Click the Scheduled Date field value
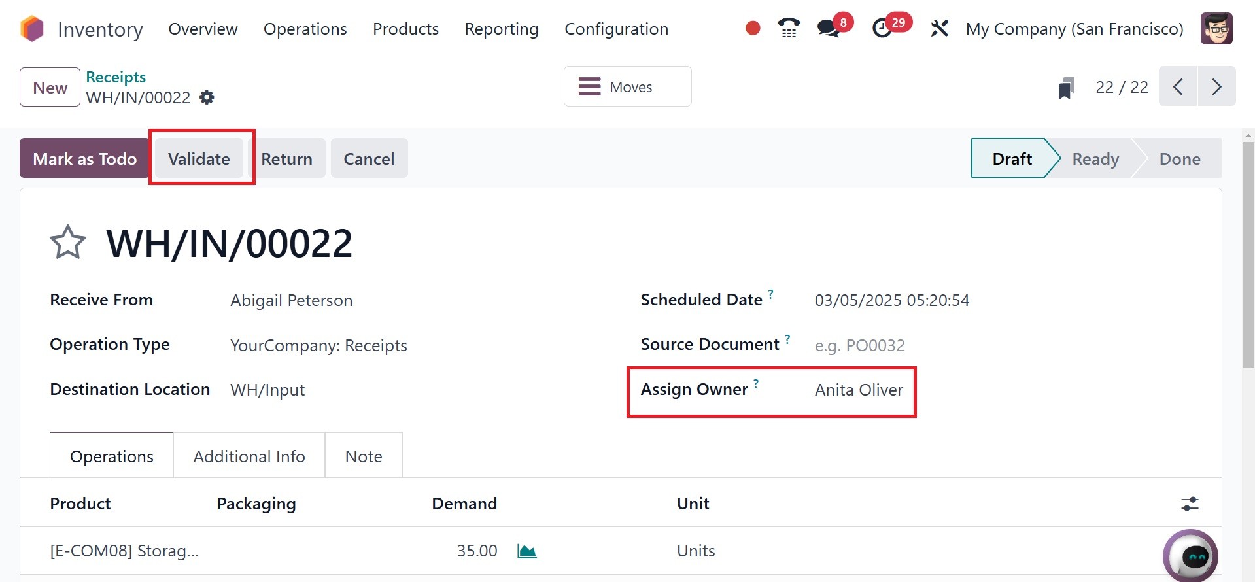 (892, 300)
